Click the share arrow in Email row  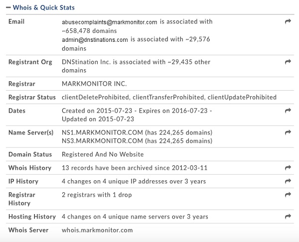pos(288,21)
